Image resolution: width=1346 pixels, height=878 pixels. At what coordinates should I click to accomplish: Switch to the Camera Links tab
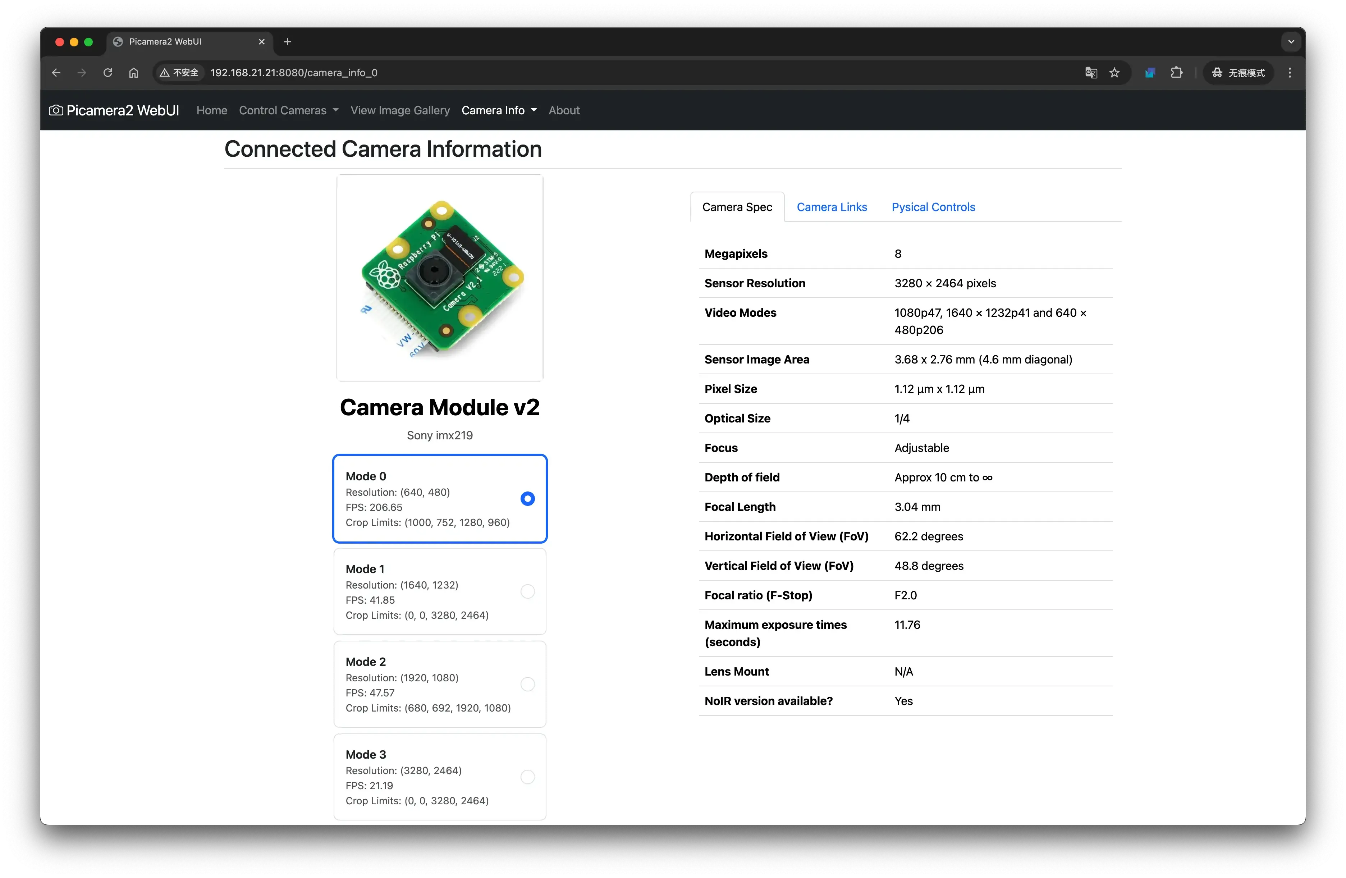click(x=831, y=207)
